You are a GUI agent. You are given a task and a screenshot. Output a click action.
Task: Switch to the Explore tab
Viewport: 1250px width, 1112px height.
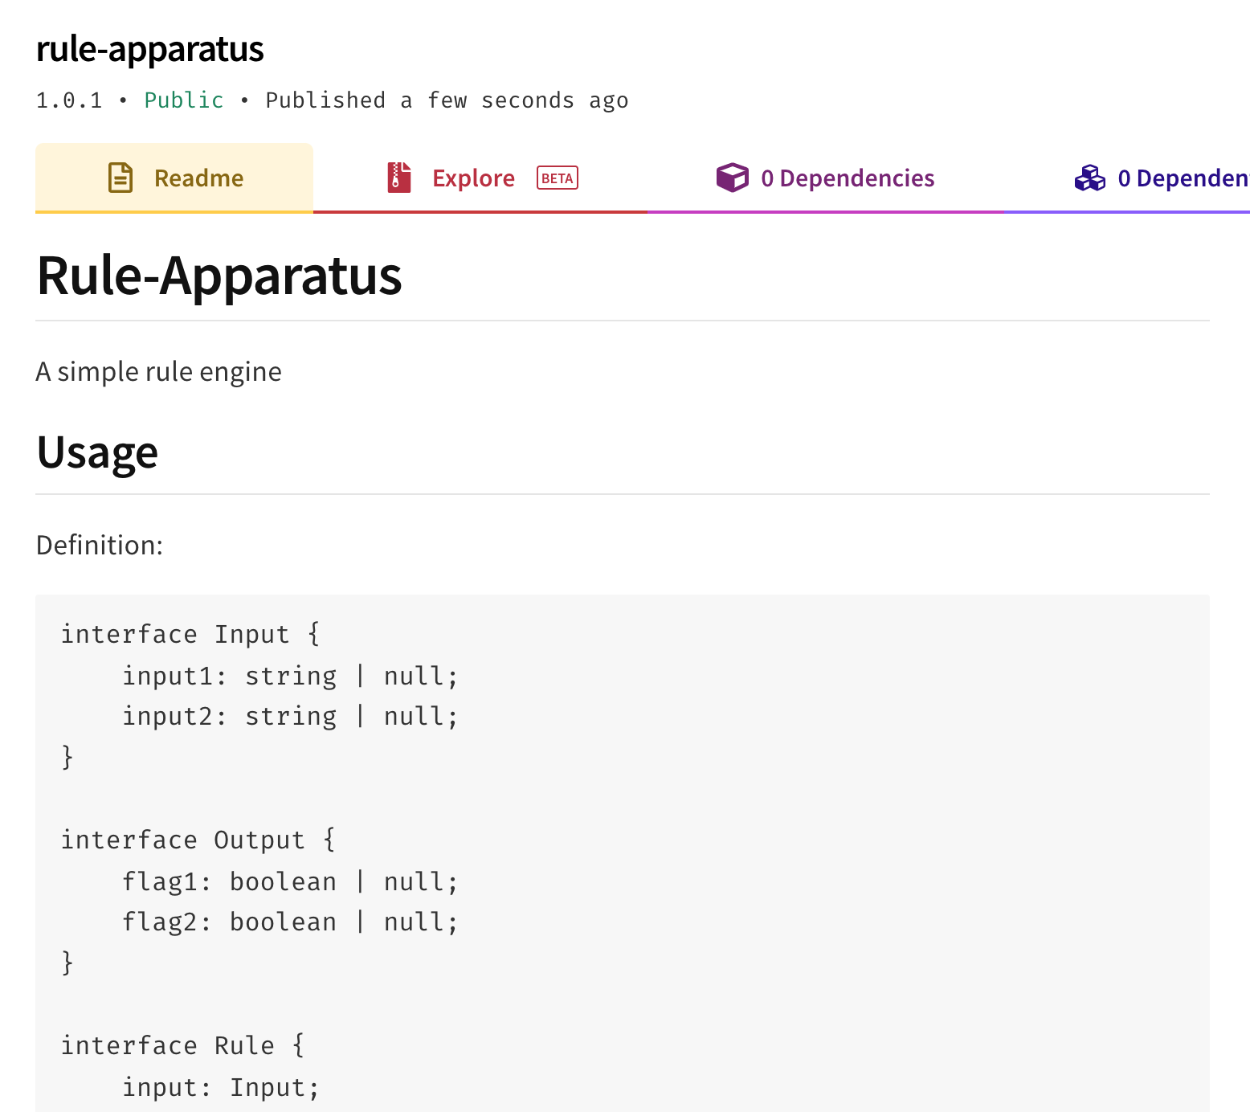[x=473, y=178]
